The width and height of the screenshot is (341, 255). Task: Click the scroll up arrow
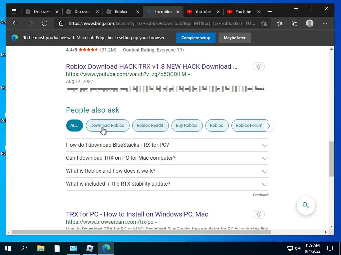[x=331, y=49]
